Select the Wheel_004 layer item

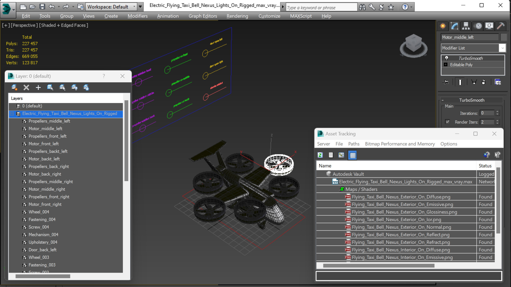coord(39,212)
